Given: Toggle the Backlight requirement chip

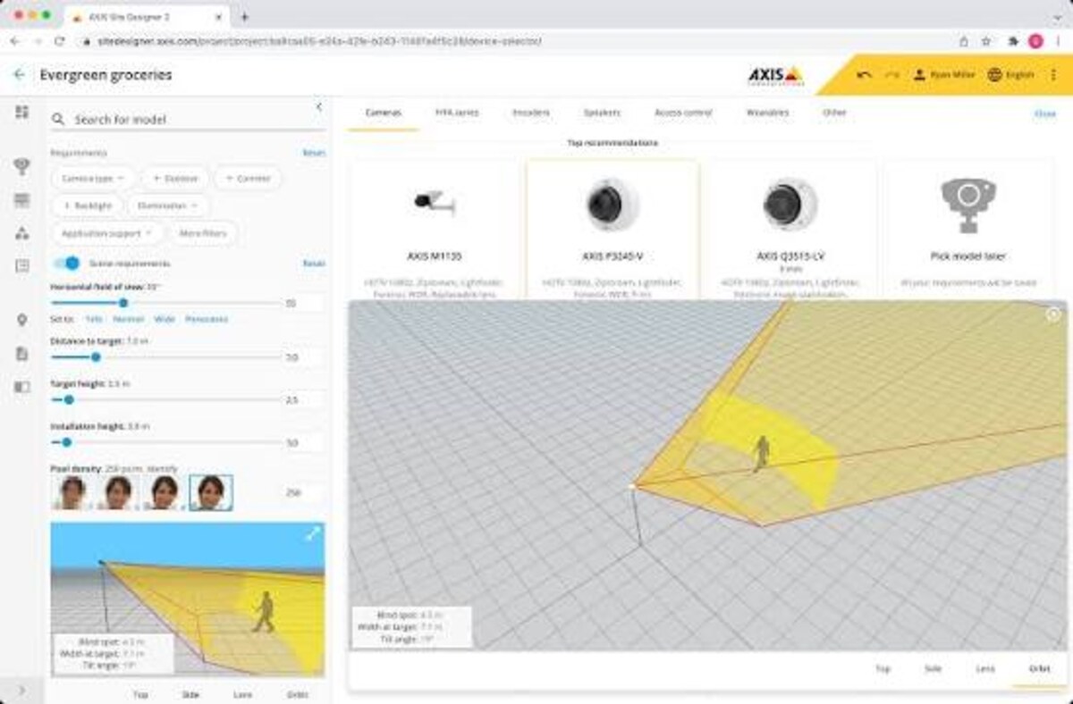Looking at the screenshot, I should (x=86, y=205).
